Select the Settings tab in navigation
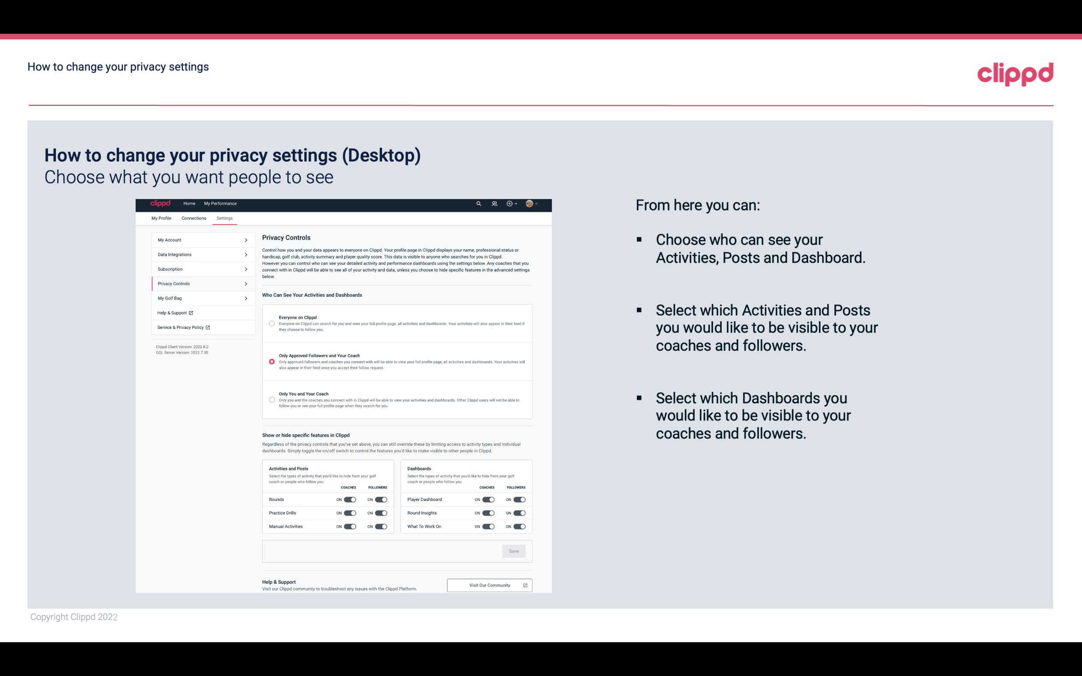 coord(225,218)
